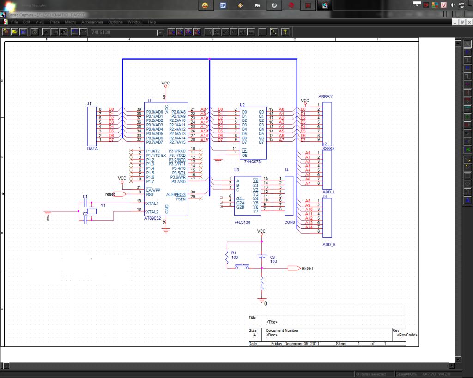Open the Options menu

(x=115, y=22)
